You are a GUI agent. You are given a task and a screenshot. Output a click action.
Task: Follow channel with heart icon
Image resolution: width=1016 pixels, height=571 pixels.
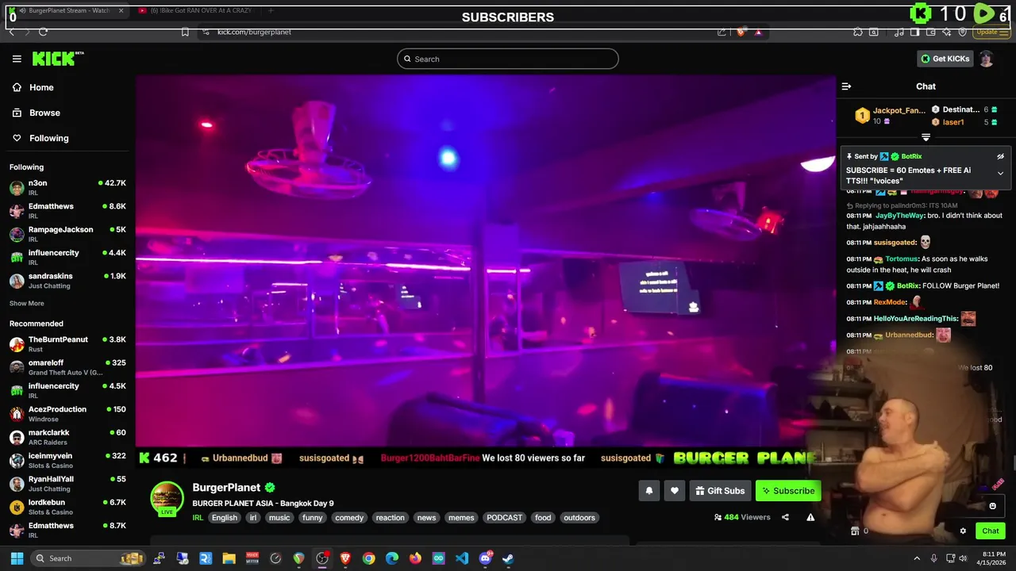(x=675, y=491)
